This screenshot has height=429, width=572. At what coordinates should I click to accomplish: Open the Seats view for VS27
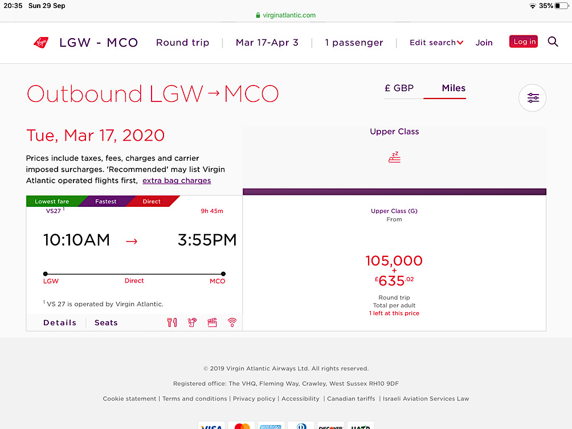(106, 323)
